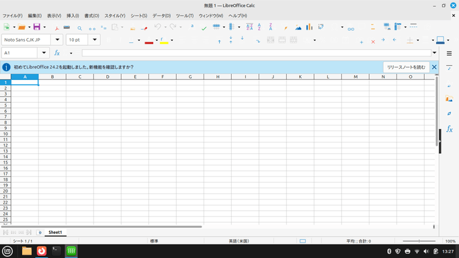
Task: Apply the yellow highlighting color swatch
Action: (x=164, y=40)
